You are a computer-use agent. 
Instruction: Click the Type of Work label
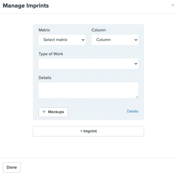[x=51, y=54]
